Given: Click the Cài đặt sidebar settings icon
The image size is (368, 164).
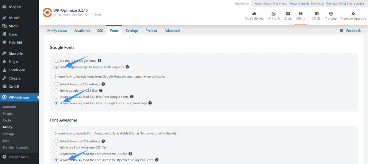Looking at the screenshot, I should [4, 86].
